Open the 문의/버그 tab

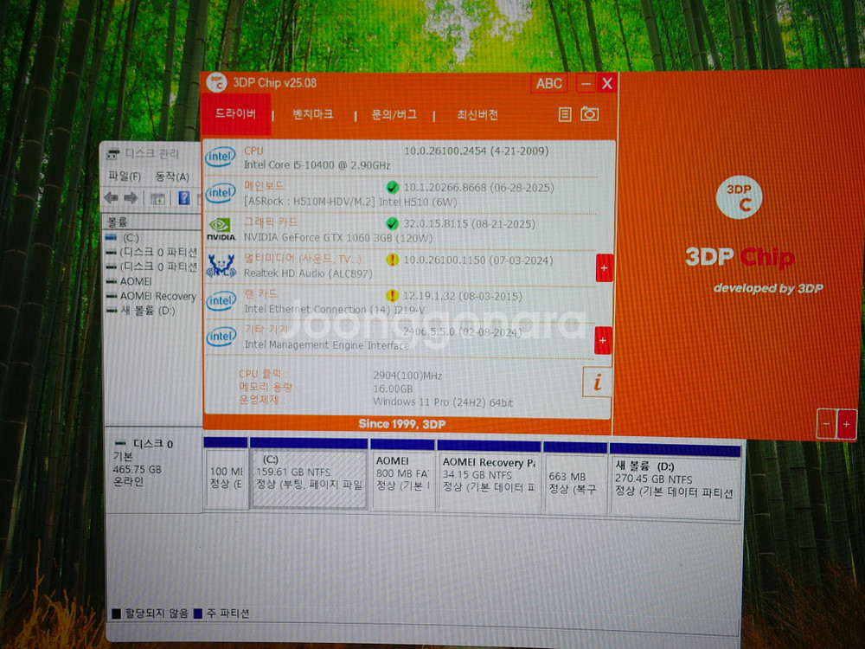click(394, 115)
